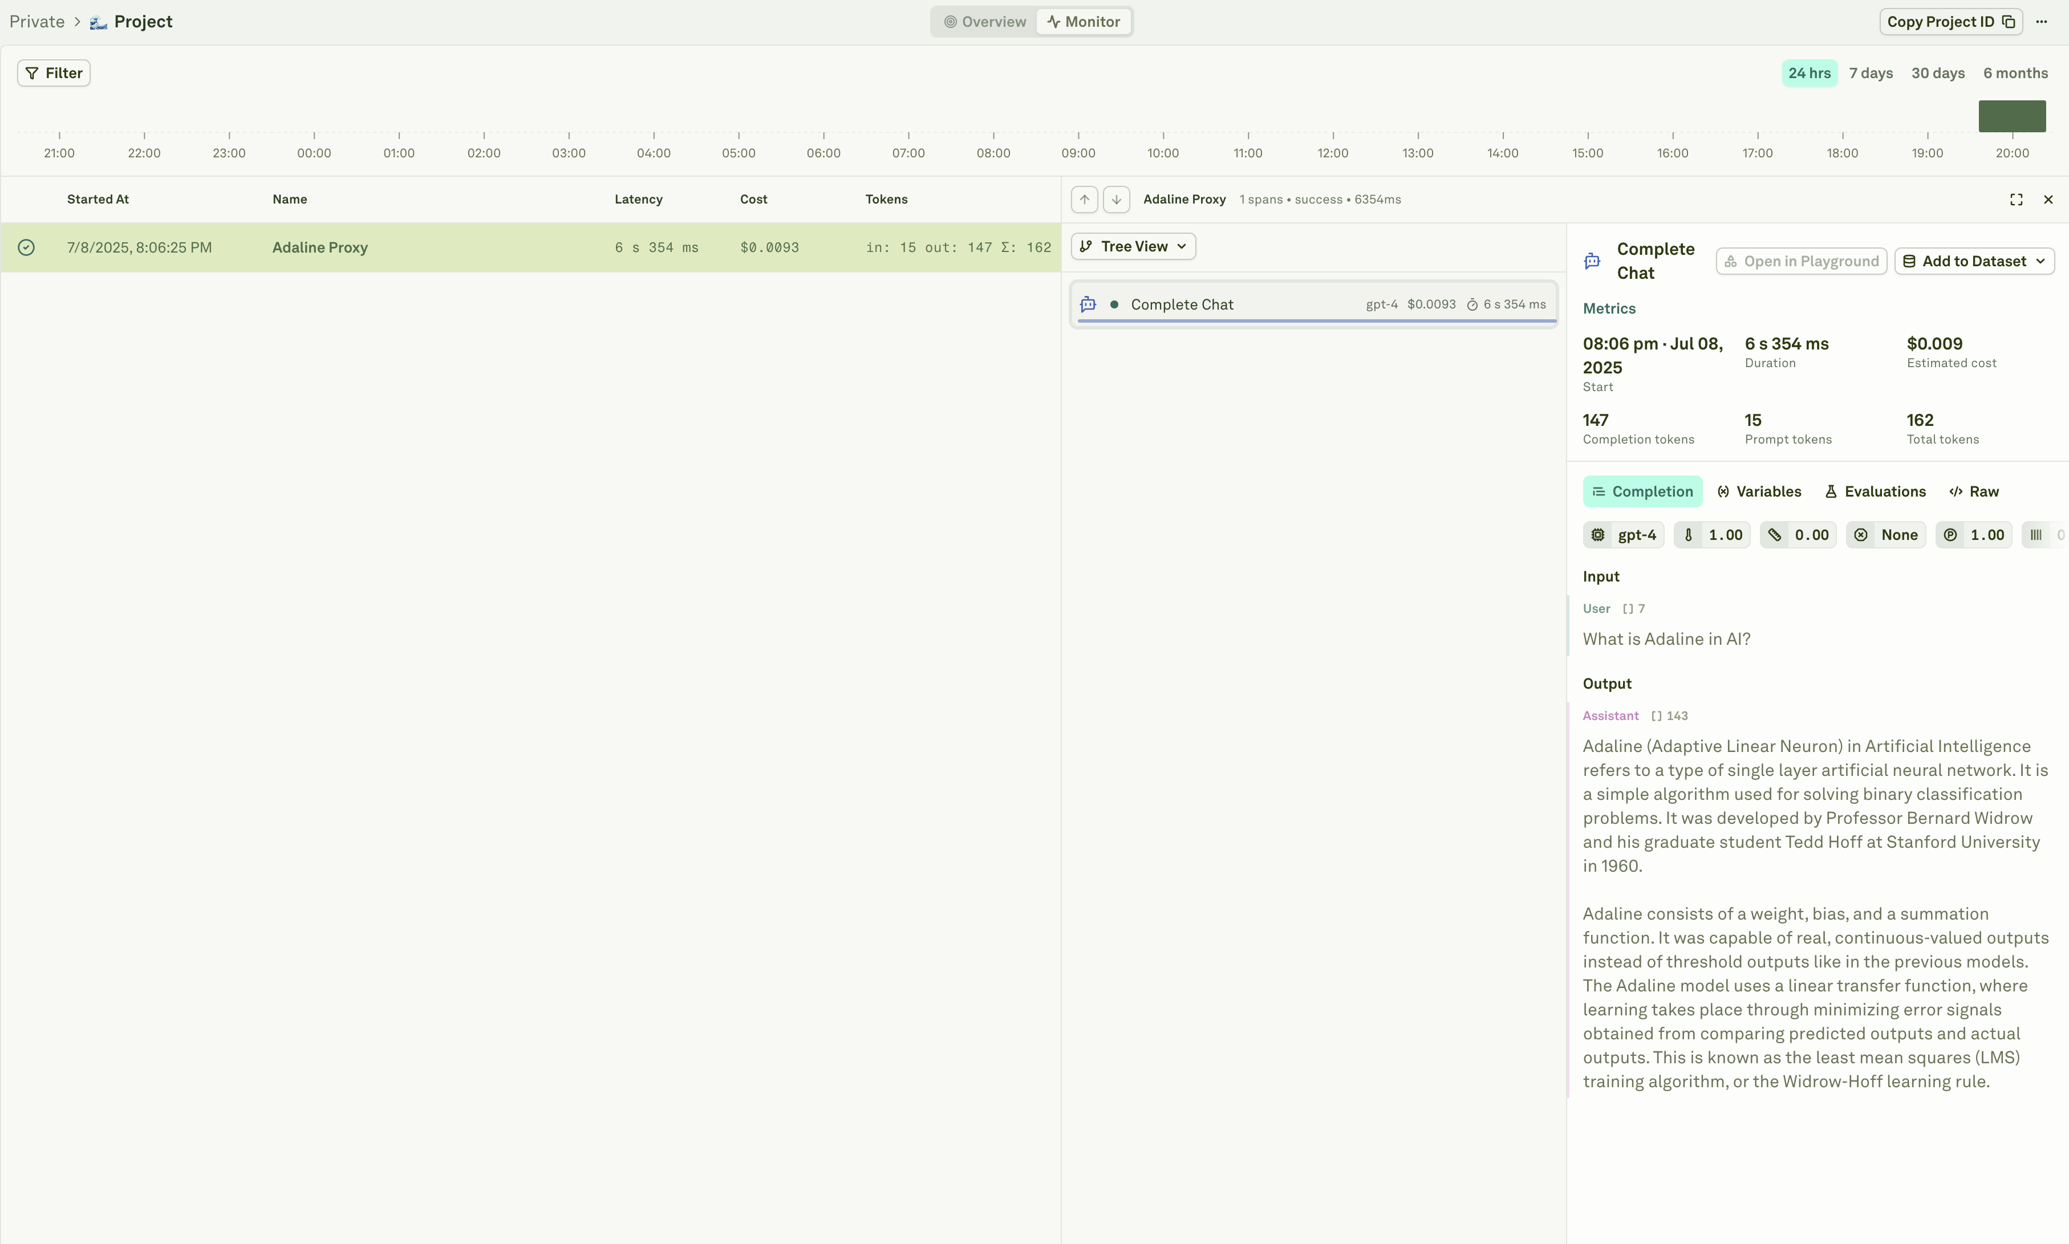Click the gpt-4 model chip

pyautogui.click(x=1623, y=535)
